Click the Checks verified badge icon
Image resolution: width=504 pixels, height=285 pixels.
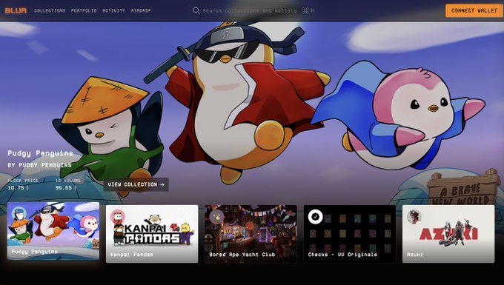tap(315, 217)
